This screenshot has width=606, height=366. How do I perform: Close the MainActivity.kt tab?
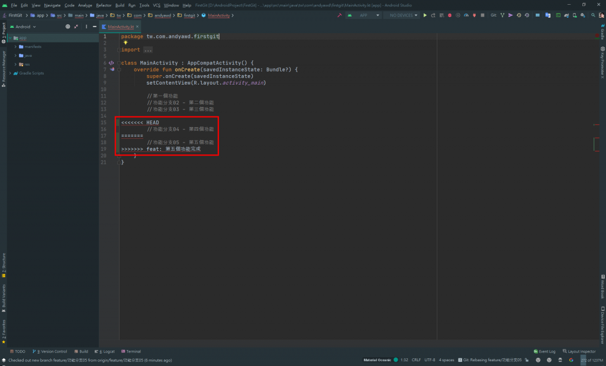[x=137, y=27]
